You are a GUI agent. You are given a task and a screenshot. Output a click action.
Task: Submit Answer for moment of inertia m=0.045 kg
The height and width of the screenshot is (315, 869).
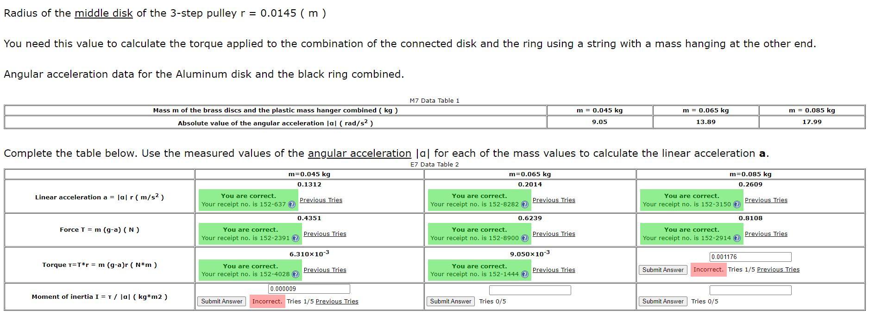click(221, 302)
